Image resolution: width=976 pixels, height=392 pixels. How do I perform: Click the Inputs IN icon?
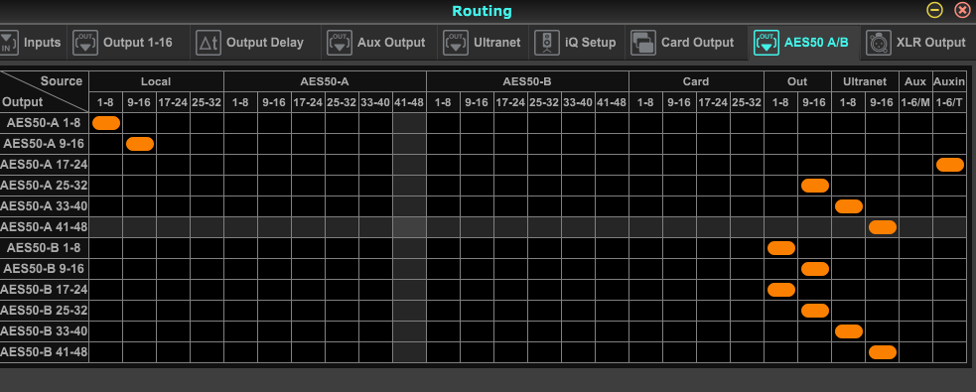pyautogui.click(x=9, y=43)
